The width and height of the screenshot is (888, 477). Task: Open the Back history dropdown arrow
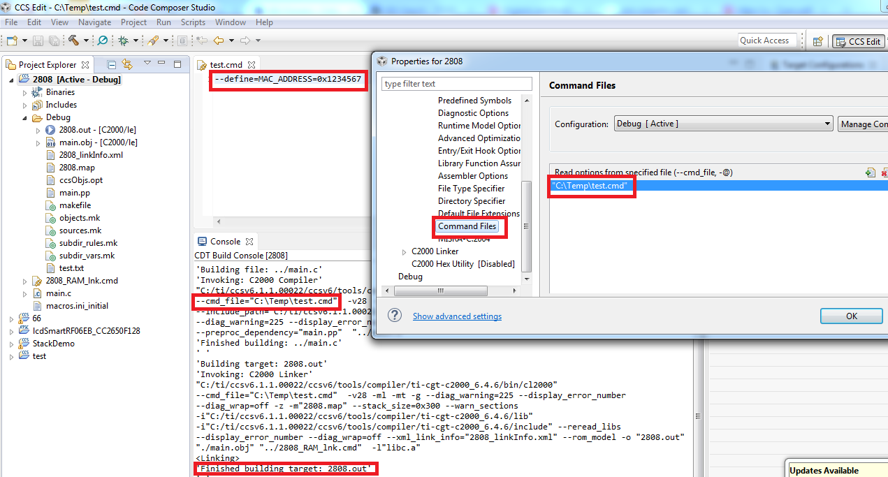tap(231, 41)
